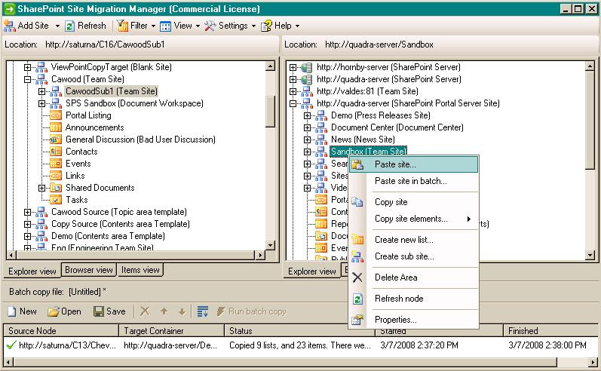Expand the CawoodSub1 (Team Site) node
The height and width of the screenshot is (371, 601).
[41, 91]
